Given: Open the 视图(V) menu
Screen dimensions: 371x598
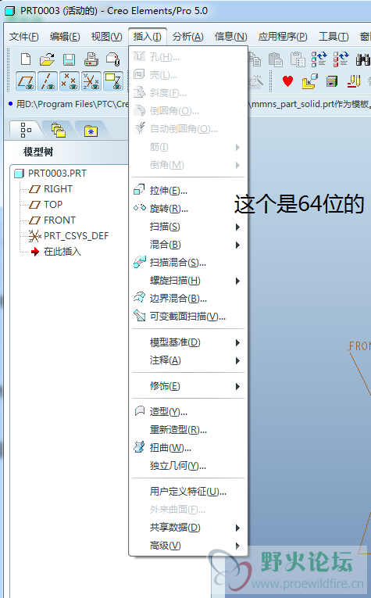Looking at the screenshot, I should point(106,37).
